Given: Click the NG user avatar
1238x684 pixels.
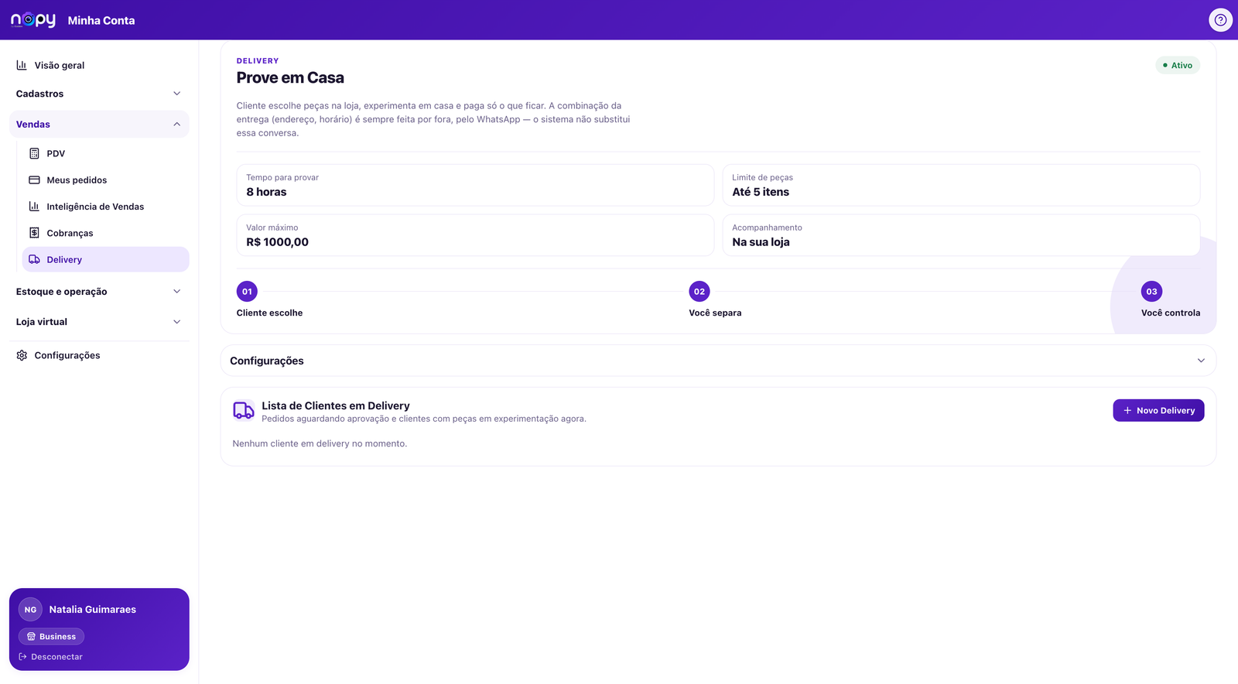Looking at the screenshot, I should (x=30, y=610).
